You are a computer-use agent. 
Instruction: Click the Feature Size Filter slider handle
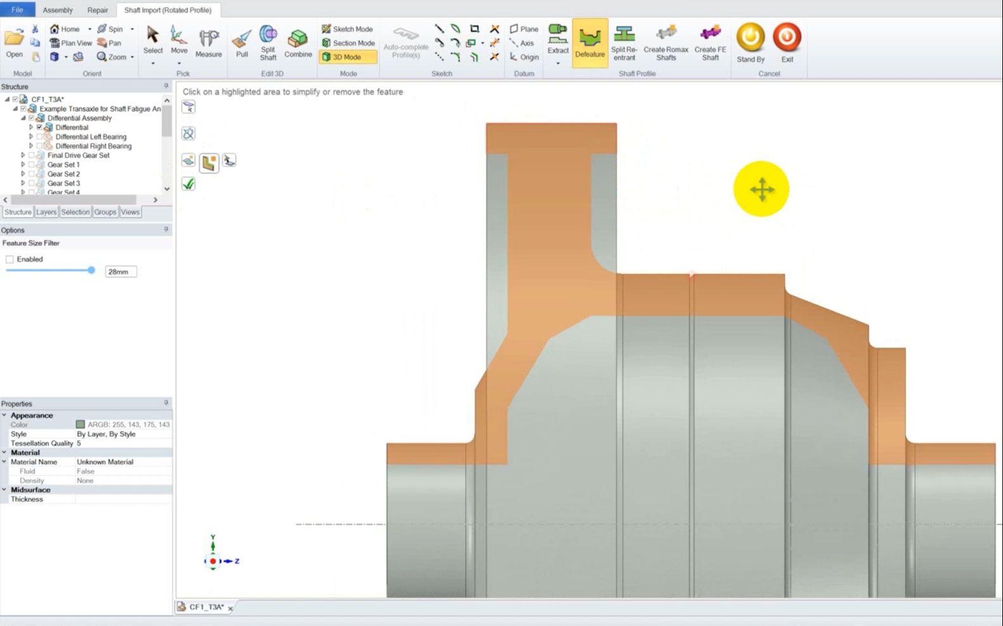(91, 270)
